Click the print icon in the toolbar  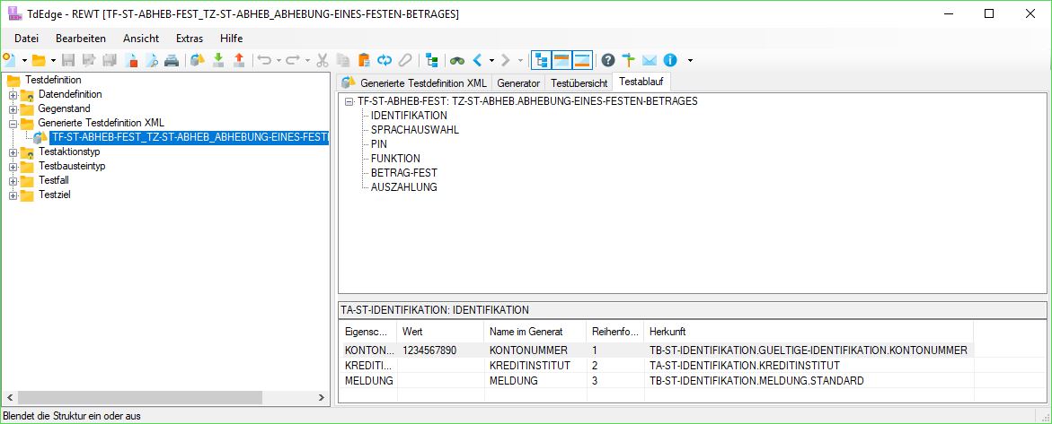[171, 60]
